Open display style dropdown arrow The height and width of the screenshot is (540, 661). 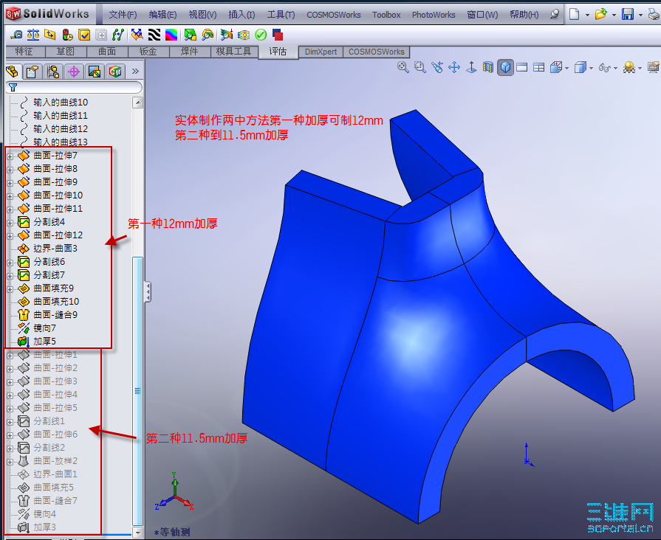591,68
